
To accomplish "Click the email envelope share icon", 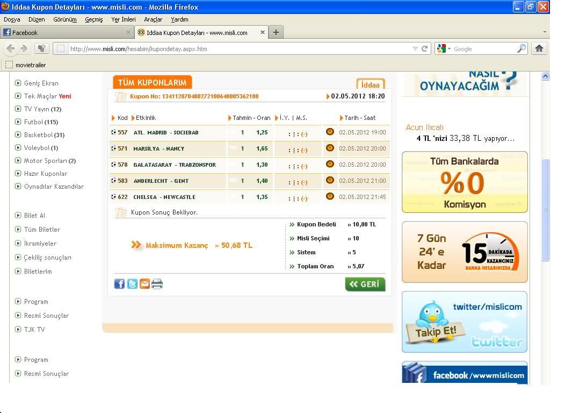I will point(144,284).
